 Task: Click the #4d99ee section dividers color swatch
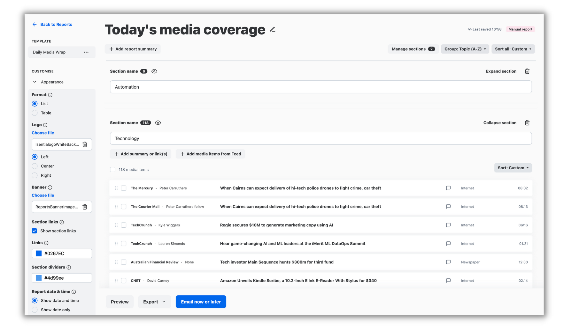tap(39, 278)
